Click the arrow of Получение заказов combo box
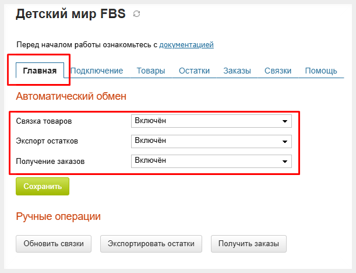The height and width of the screenshot is (273, 356). click(x=285, y=162)
